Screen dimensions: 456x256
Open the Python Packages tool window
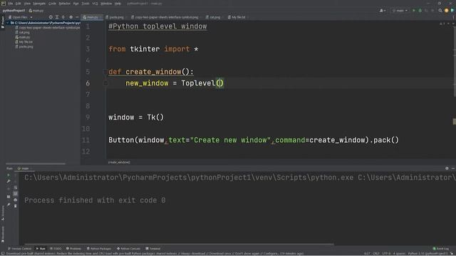(x=99, y=249)
